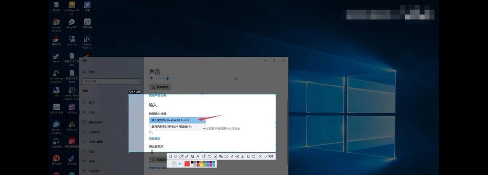The image size is (488, 175).
Task: Open 腾讯QQ desktop icon
Action: (x=56, y=41)
